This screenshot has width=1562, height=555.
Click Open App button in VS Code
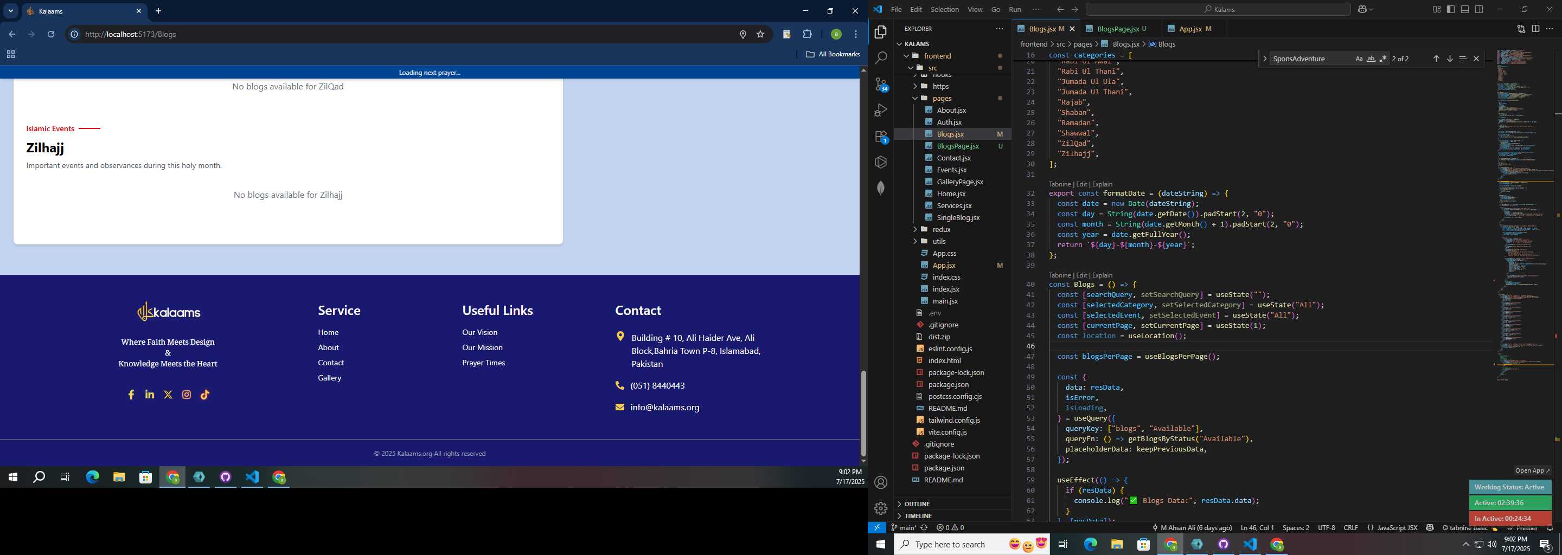click(1532, 470)
